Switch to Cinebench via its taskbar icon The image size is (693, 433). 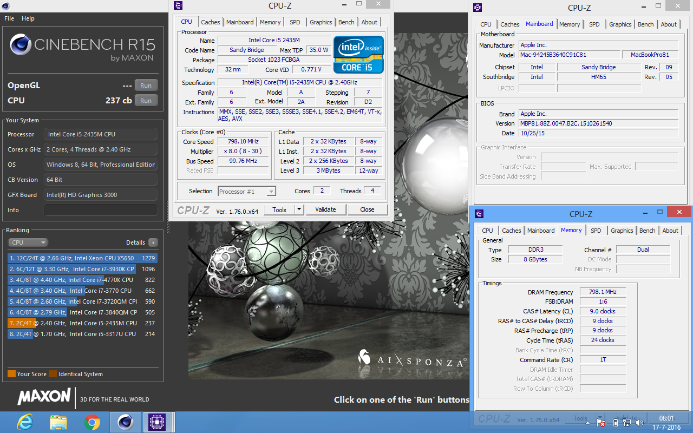(126, 422)
